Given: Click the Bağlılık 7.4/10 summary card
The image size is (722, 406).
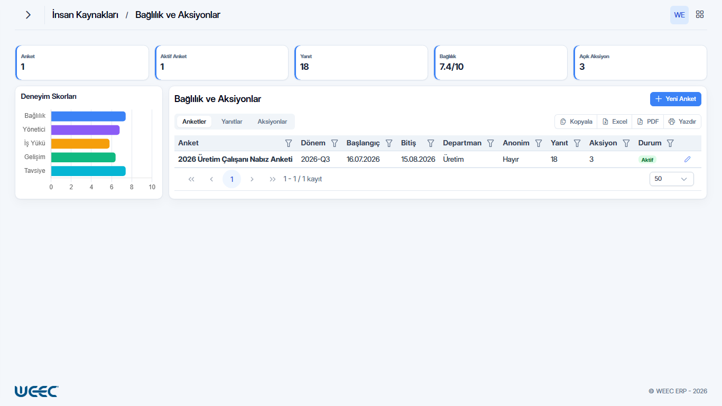Looking at the screenshot, I should 501,62.
